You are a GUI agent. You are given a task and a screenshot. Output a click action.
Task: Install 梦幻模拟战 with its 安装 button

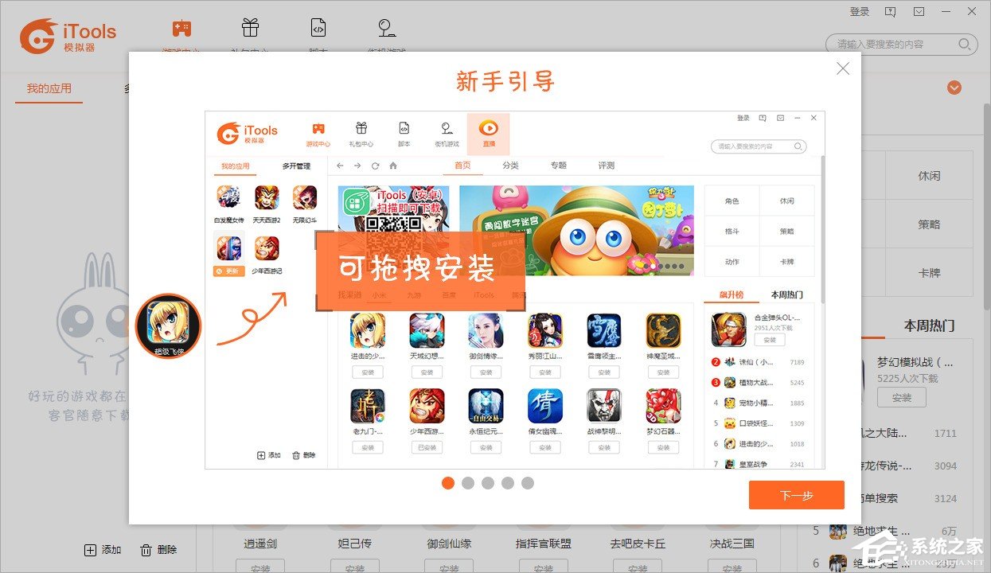tap(902, 397)
